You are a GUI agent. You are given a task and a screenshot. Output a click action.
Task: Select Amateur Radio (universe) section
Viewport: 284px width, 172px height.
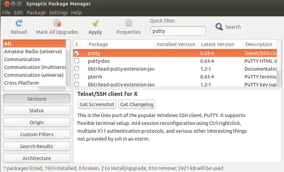tap(34, 52)
